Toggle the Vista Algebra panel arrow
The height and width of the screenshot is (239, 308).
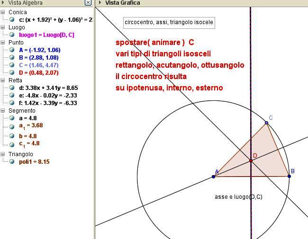pos(3,2)
